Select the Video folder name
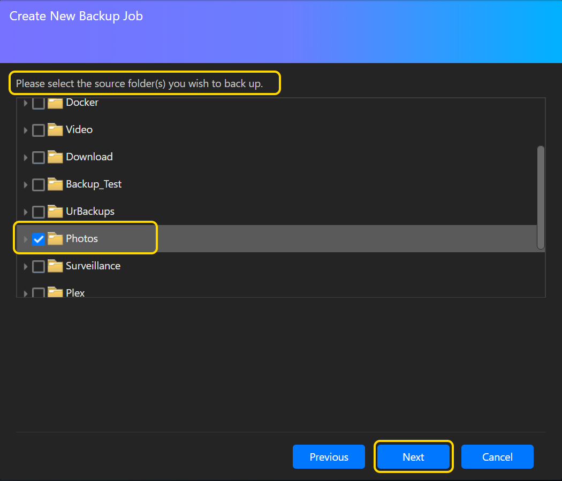562x481 pixels. [x=79, y=129]
